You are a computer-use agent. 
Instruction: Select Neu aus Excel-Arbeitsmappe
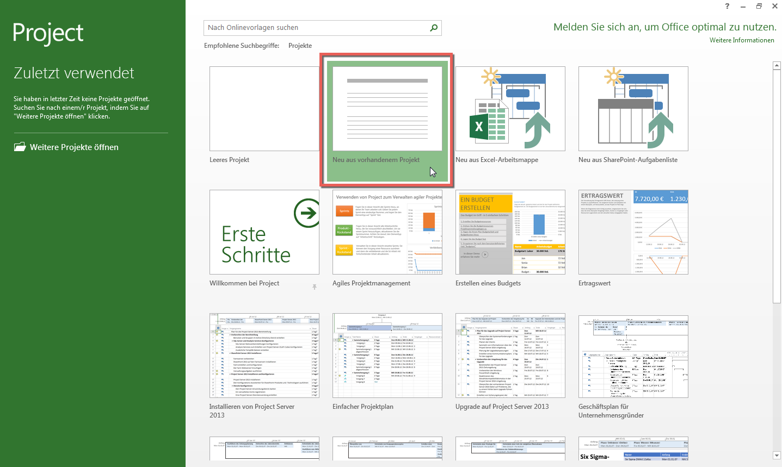(x=510, y=109)
